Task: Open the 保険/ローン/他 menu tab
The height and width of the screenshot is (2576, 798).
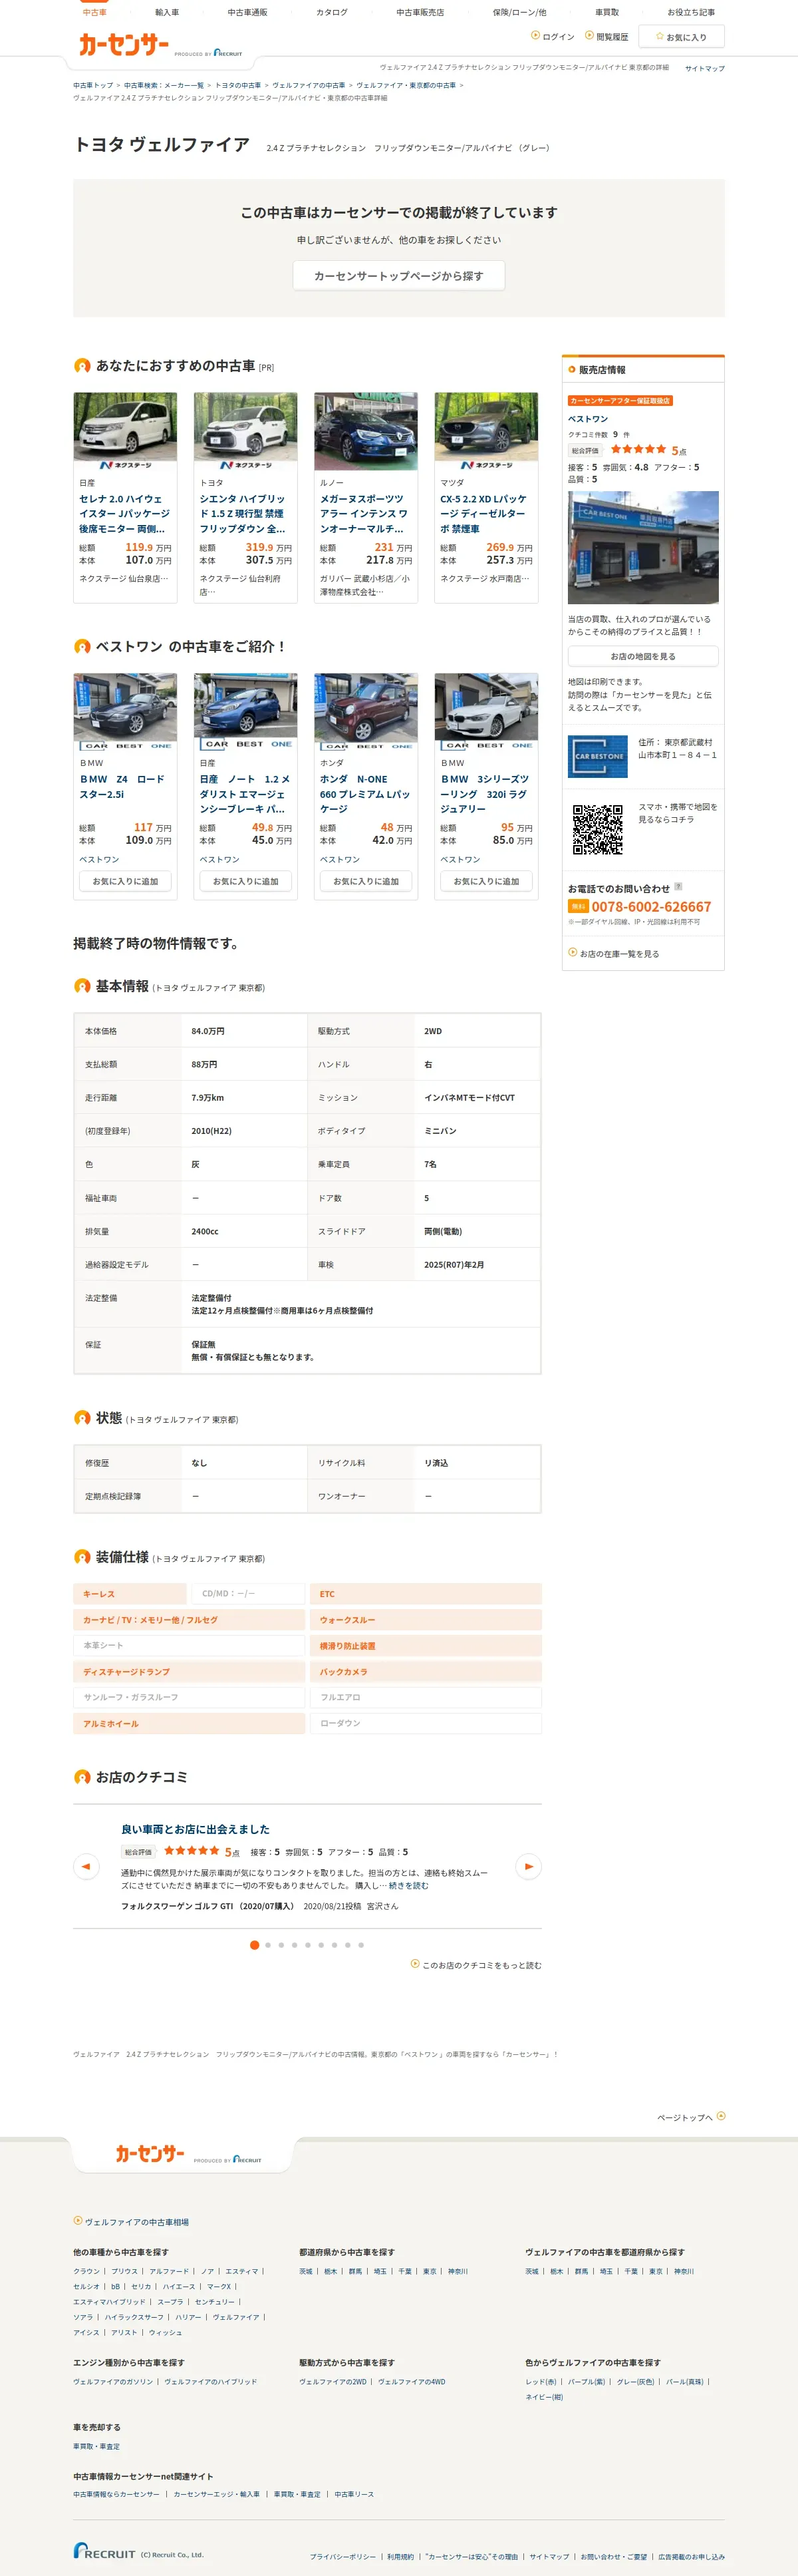Action: (519, 12)
